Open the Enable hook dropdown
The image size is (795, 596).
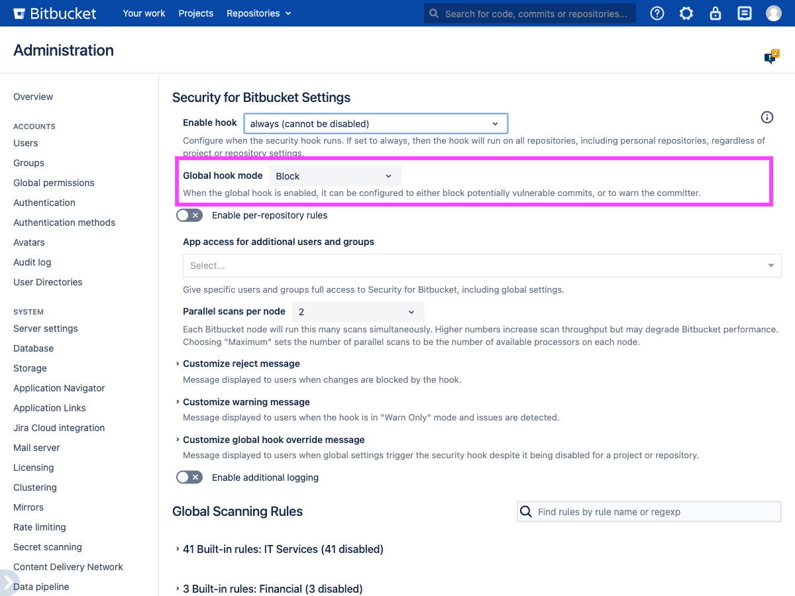click(x=376, y=124)
